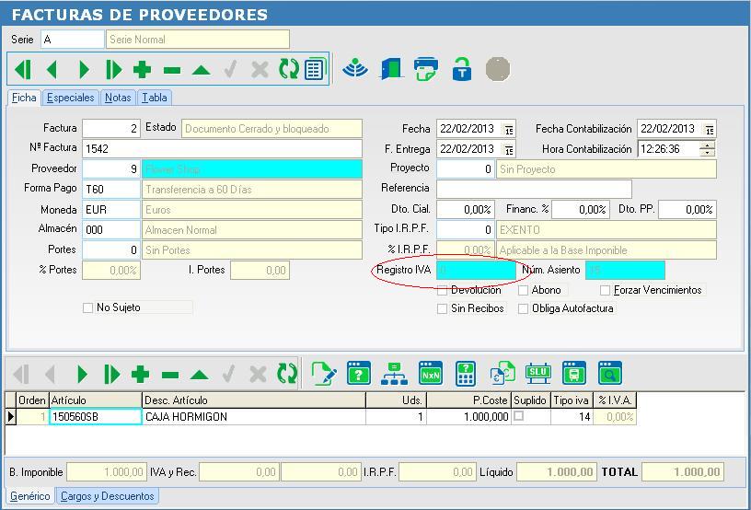Click the blue radar waves icon
The width and height of the screenshot is (751, 510).
(x=355, y=68)
